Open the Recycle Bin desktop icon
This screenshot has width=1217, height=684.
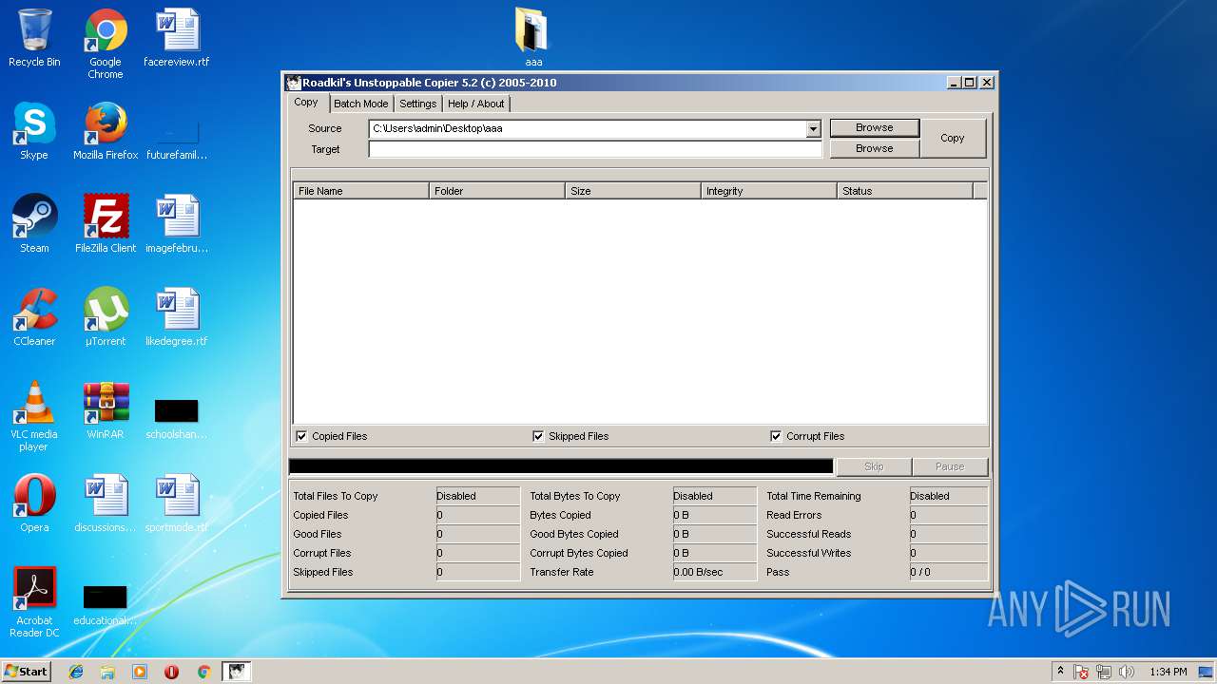34,38
